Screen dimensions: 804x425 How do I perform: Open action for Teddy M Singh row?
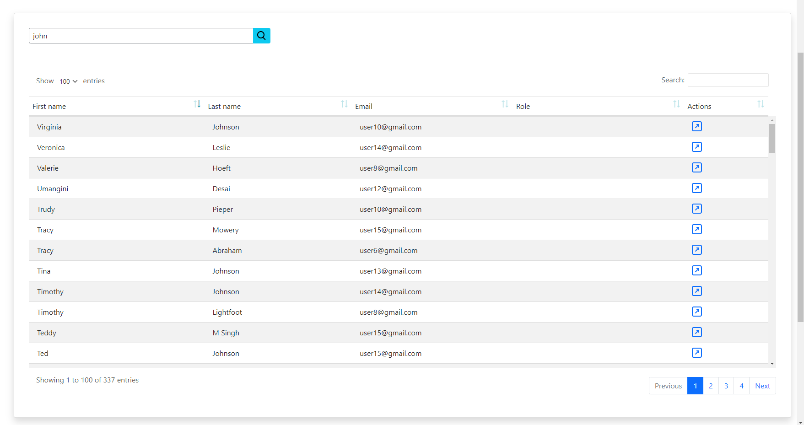coord(696,332)
